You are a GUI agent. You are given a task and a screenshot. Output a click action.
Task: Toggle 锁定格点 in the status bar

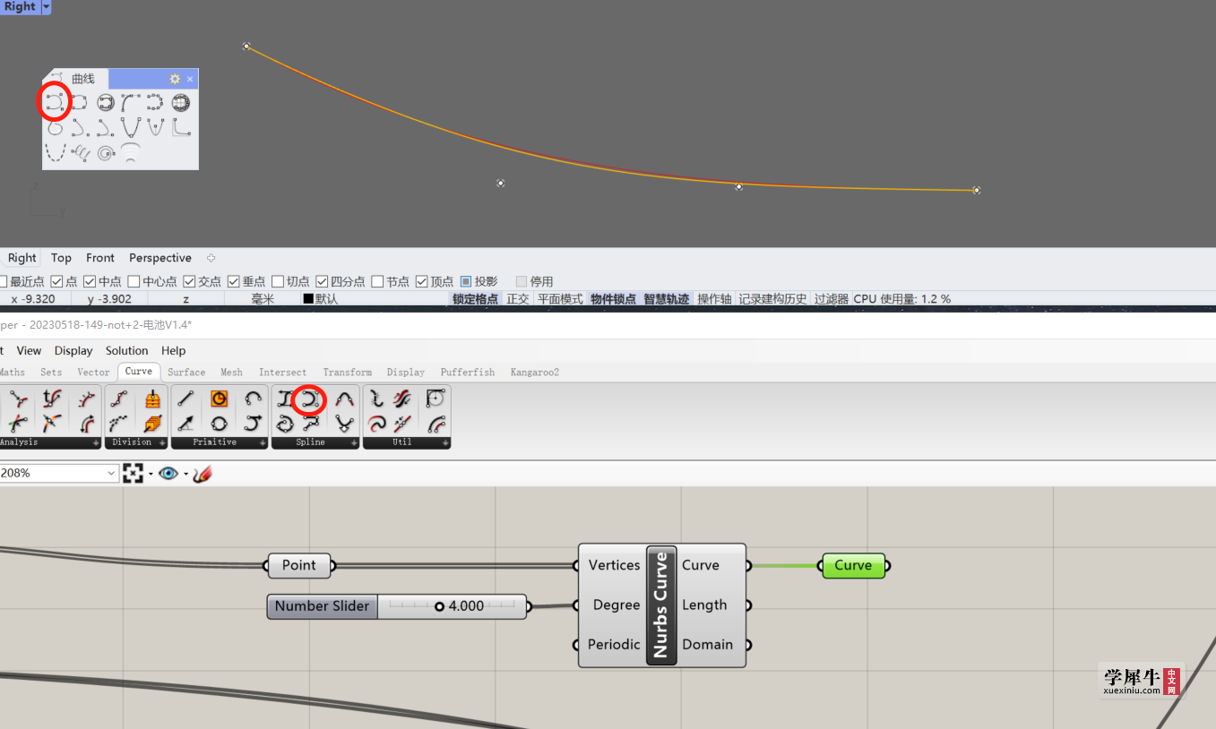click(x=475, y=299)
